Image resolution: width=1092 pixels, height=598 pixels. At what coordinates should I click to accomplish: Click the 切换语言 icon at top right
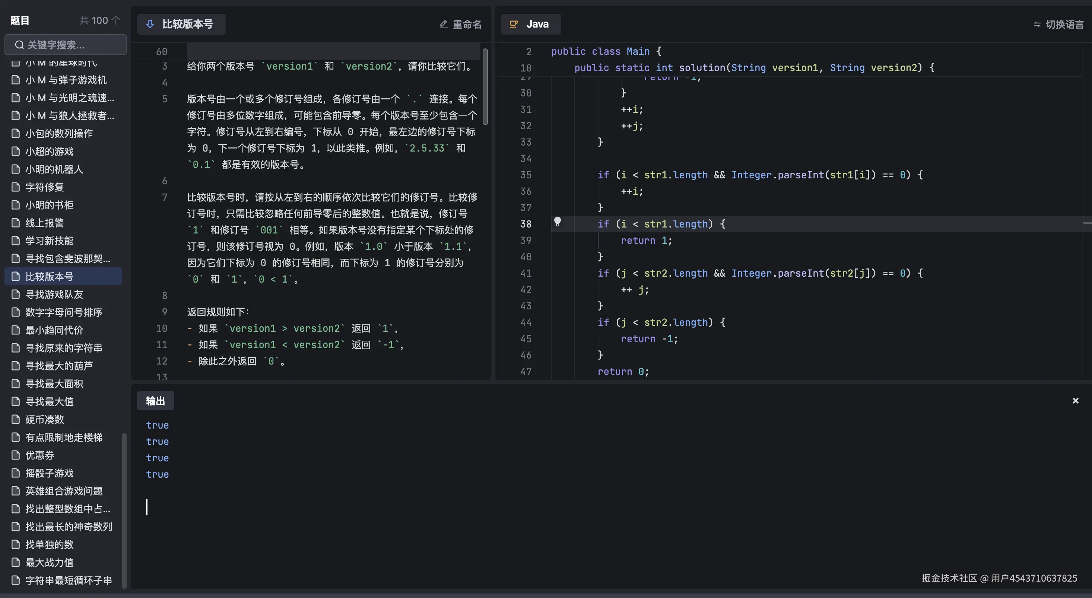coord(1037,24)
